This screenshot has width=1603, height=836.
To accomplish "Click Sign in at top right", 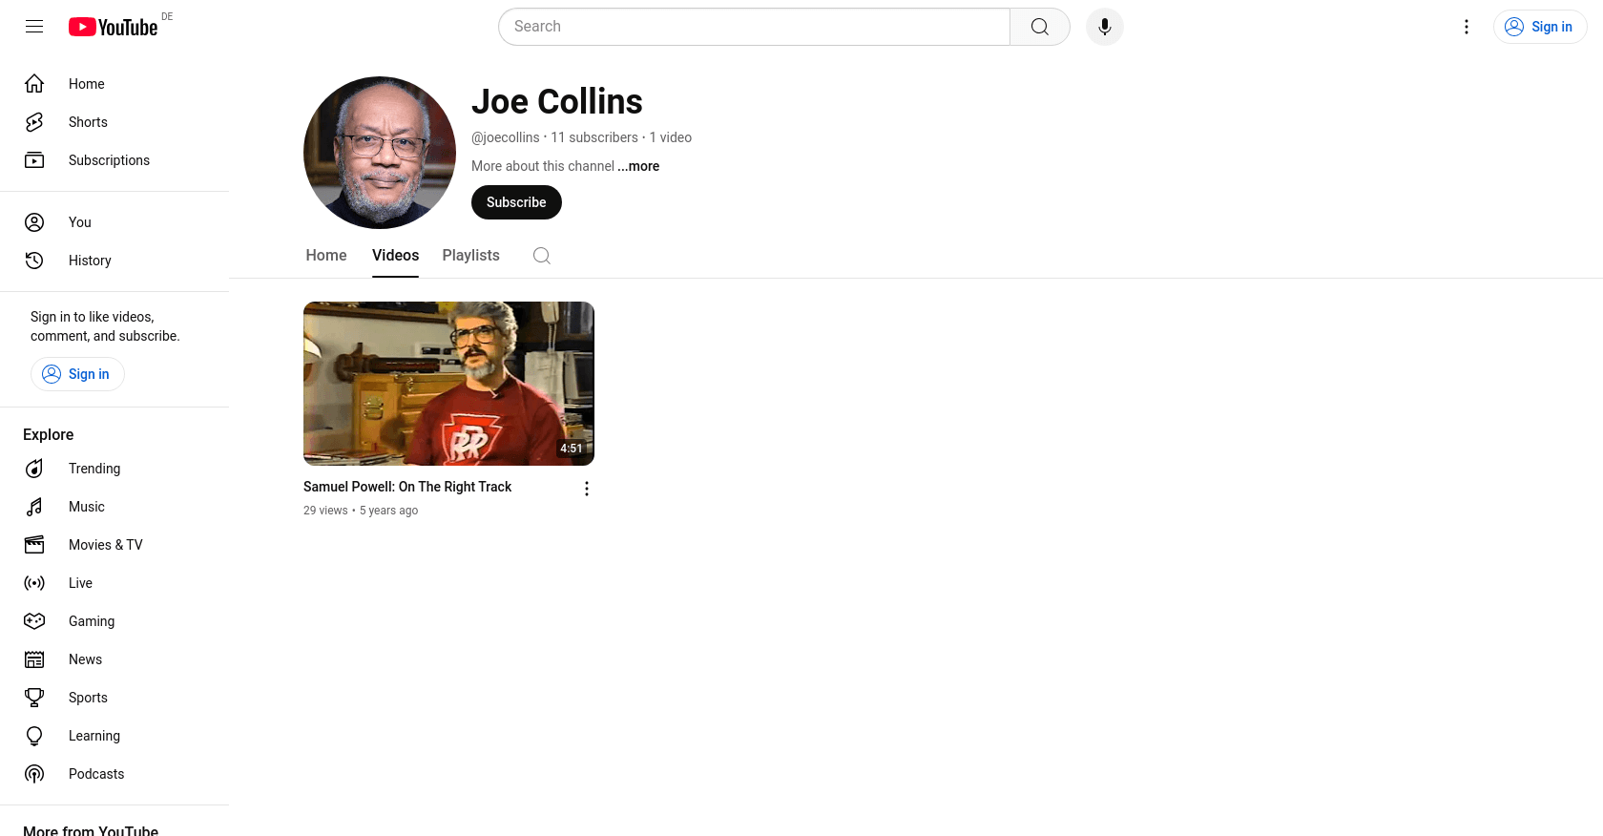I will tap(1539, 27).
